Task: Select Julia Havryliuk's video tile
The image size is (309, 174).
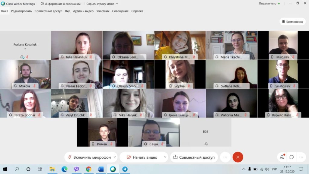Action: pos(77,45)
